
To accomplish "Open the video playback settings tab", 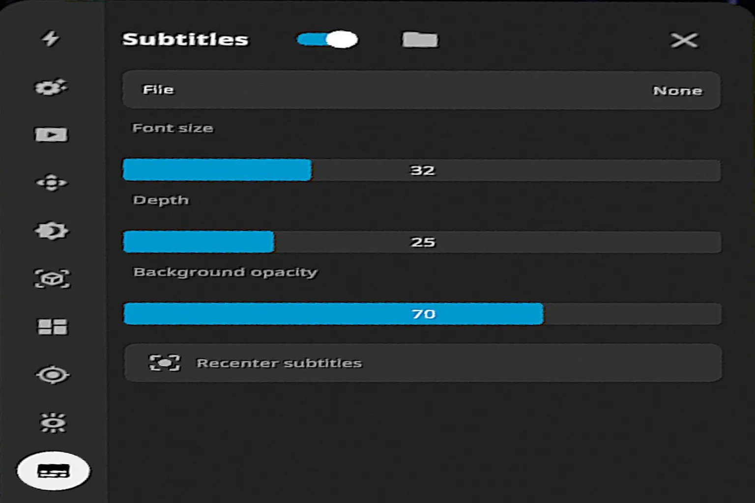I will pyautogui.click(x=51, y=135).
